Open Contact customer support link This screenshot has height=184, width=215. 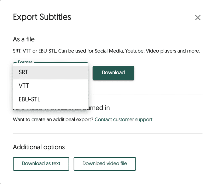tap(124, 120)
